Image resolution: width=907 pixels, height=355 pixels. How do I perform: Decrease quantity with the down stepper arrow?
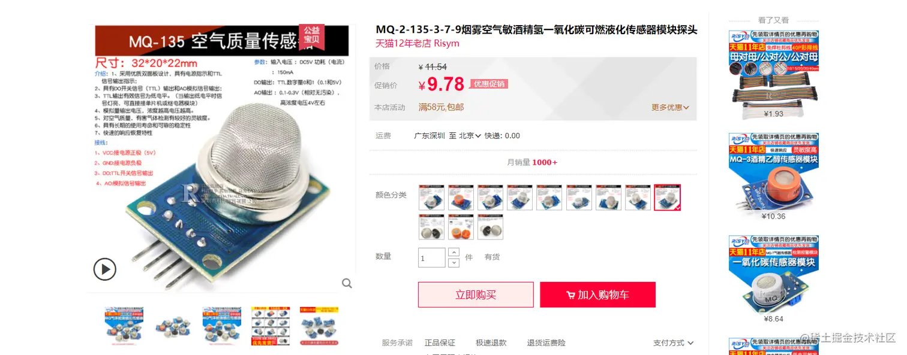click(453, 262)
